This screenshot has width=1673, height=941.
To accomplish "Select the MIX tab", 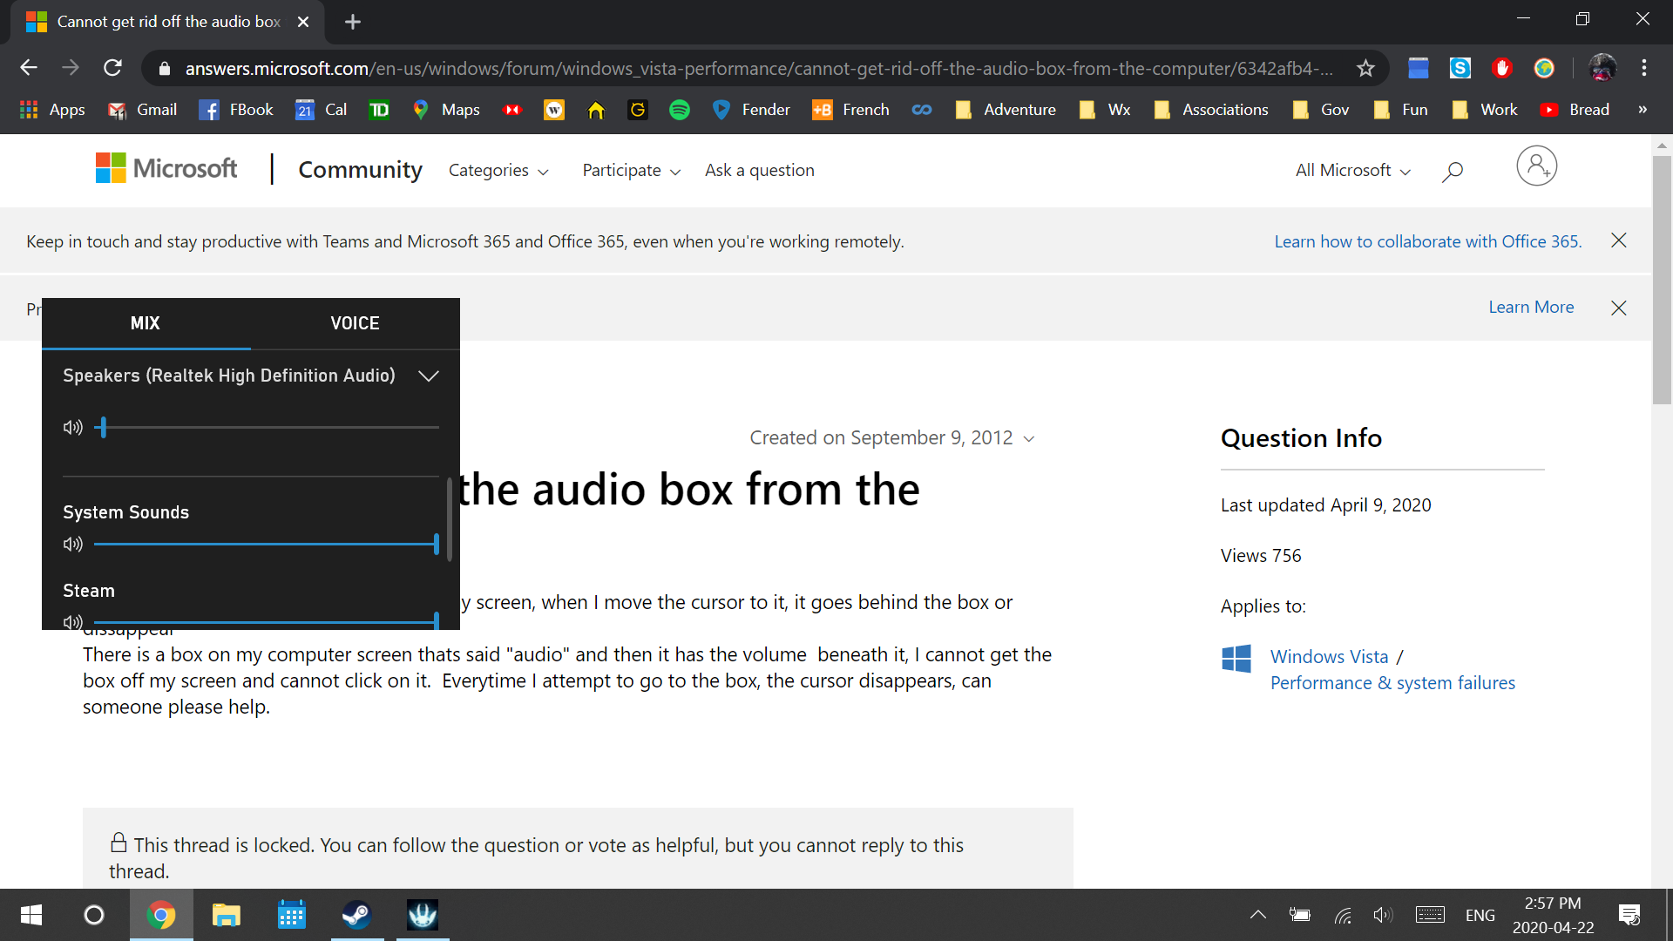I will pos(146,323).
